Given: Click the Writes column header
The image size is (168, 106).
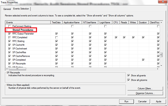Looking at the screenshot, I should coord(133,22).
